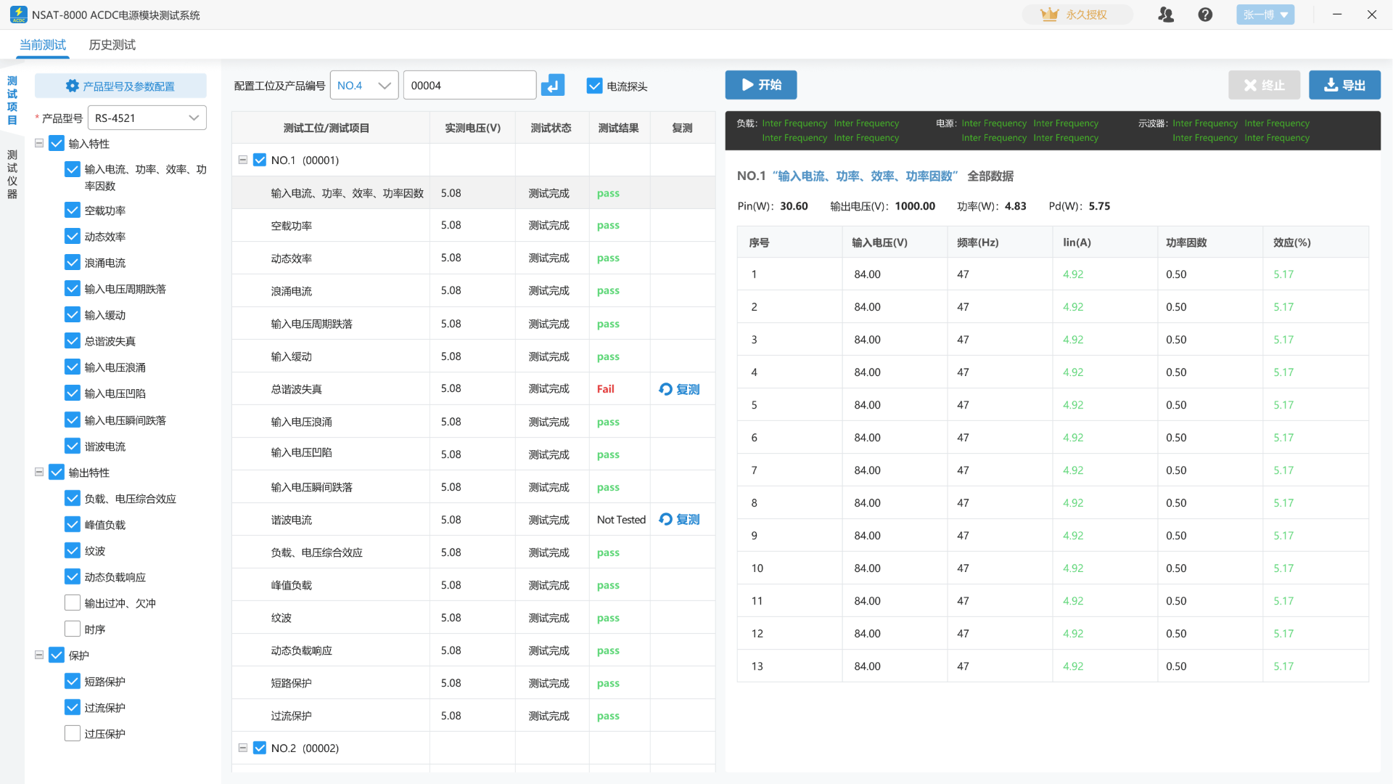Click the 00004 product number input field
Viewport: 1393px width, 784px height.
click(x=469, y=86)
